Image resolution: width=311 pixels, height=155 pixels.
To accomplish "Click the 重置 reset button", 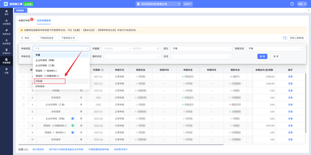I will (276, 56).
